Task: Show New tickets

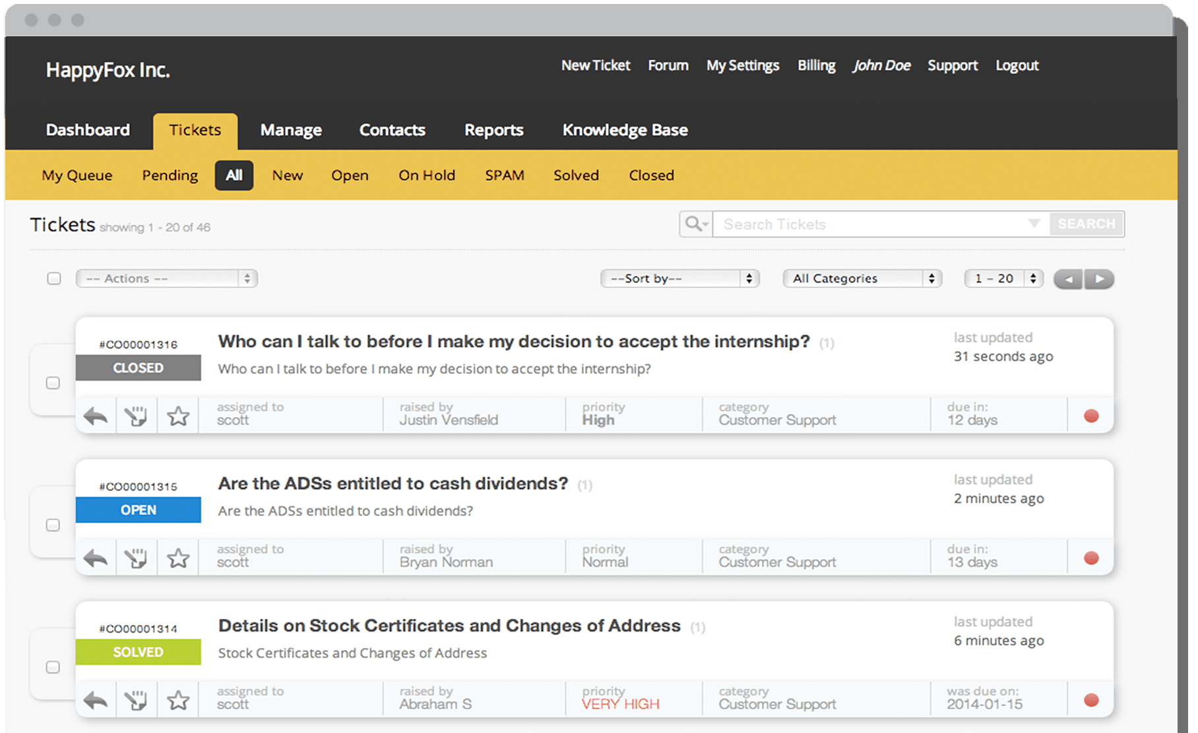Action: click(x=288, y=175)
